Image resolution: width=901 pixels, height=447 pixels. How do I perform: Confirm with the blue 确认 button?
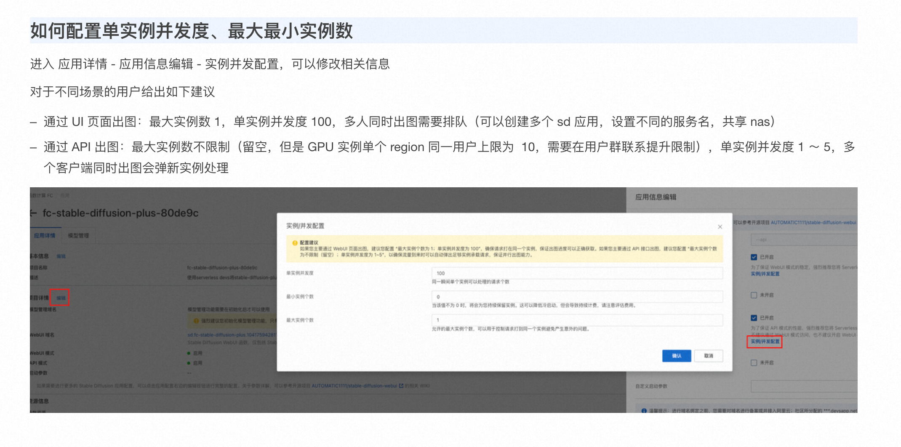tap(677, 356)
